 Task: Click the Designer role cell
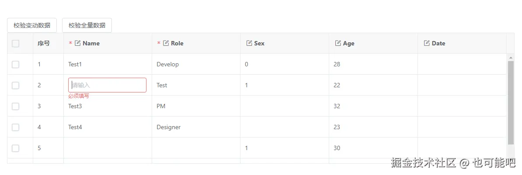[168, 127]
